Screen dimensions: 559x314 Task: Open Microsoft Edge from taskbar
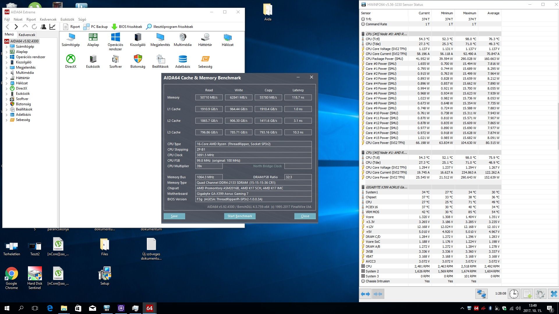click(x=50, y=308)
